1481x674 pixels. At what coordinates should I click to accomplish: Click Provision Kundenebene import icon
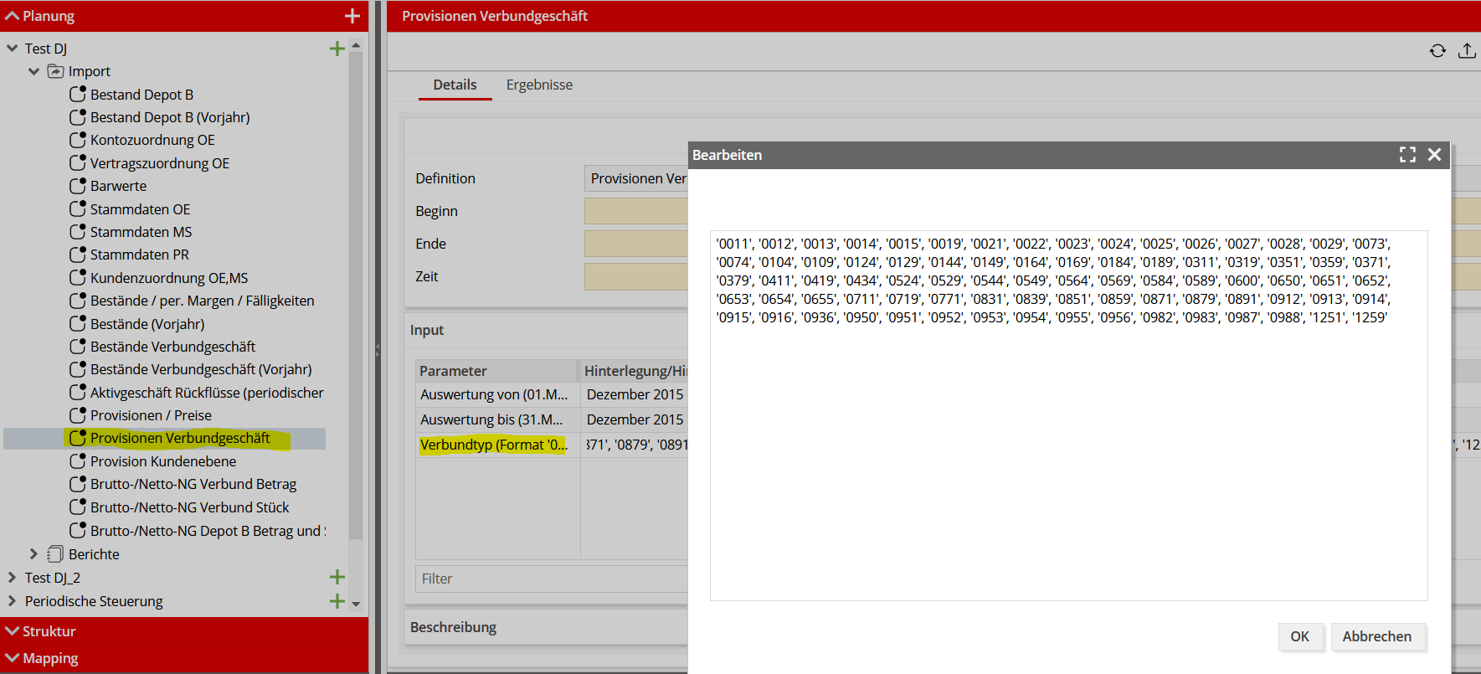[x=78, y=460]
